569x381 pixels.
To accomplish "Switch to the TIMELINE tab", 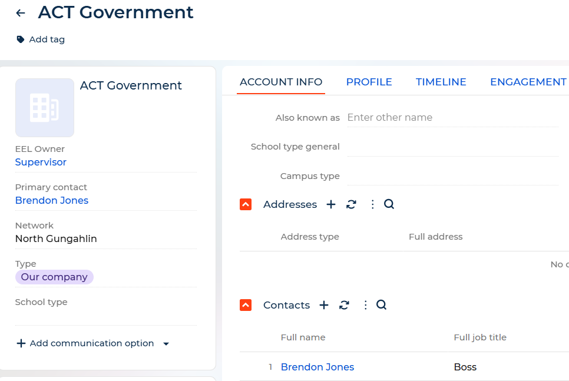I will 441,82.
